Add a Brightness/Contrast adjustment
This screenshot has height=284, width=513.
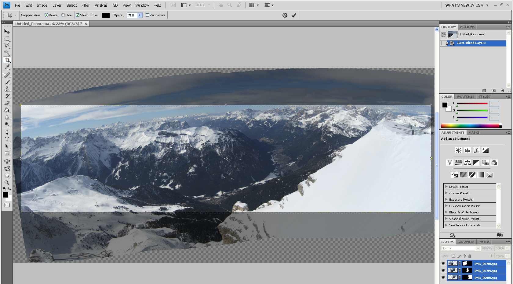458,150
